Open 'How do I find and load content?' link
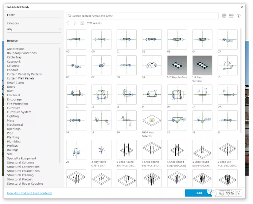Image resolution: width=253 pixels, height=204 pixels. coord(30,193)
